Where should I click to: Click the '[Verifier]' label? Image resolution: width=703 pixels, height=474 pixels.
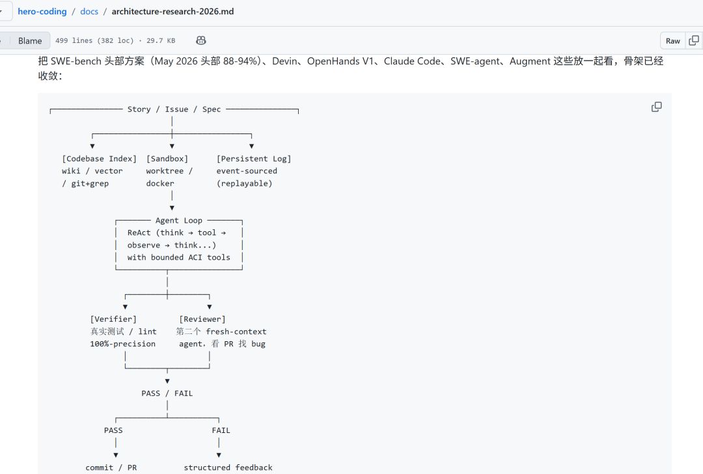click(113, 319)
